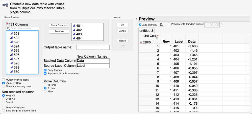Screen dimensions: 252x114
Task: Click the Auto Refresh reload icon
Action: click(161, 25)
